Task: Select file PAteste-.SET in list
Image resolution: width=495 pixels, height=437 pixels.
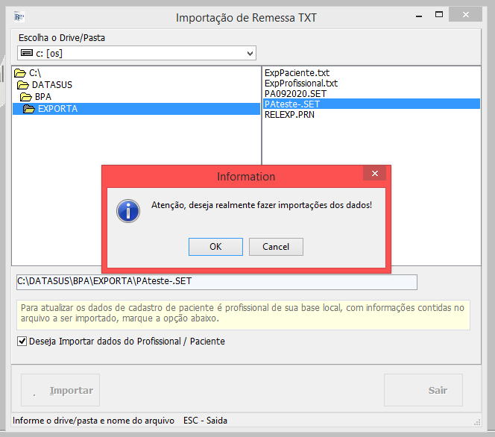Action: pos(292,104)
